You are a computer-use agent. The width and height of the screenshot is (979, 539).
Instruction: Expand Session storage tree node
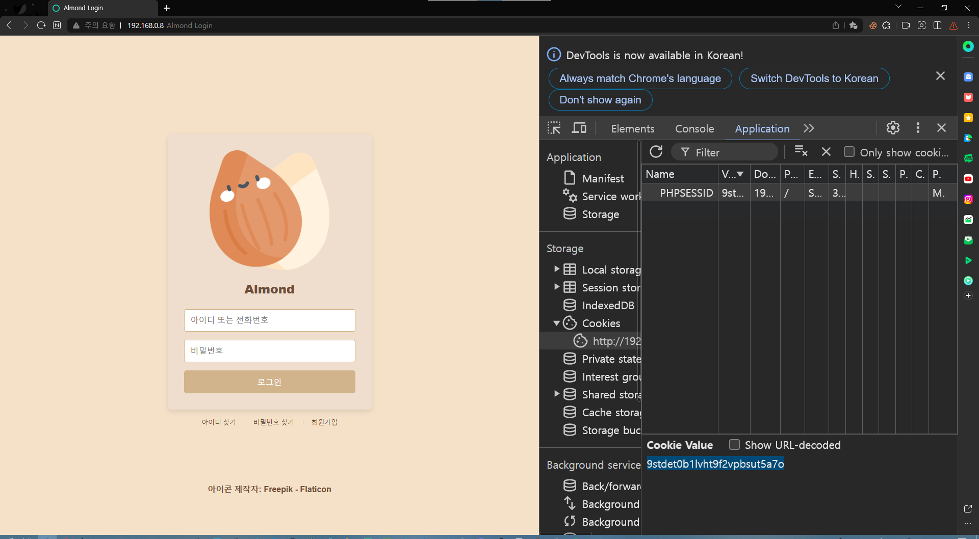[x=557, y=287]
